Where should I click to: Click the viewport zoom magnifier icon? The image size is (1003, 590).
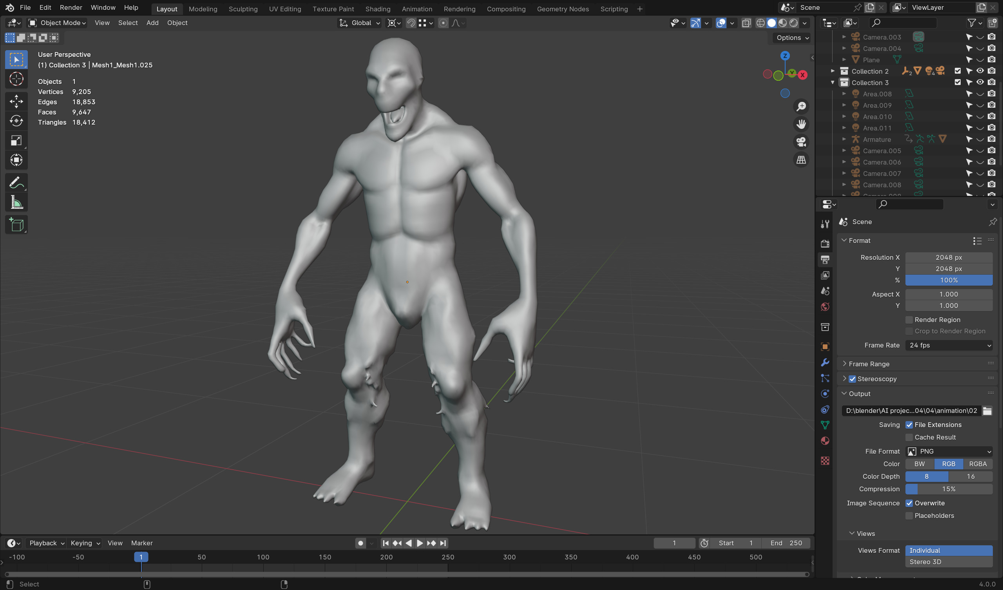point(801,107)
